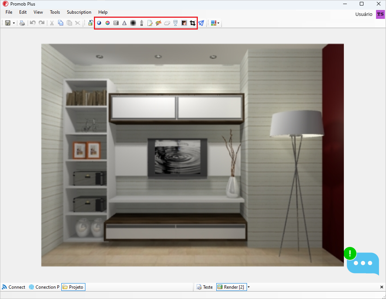Select the triangle sharpen tool

point(124,23)
